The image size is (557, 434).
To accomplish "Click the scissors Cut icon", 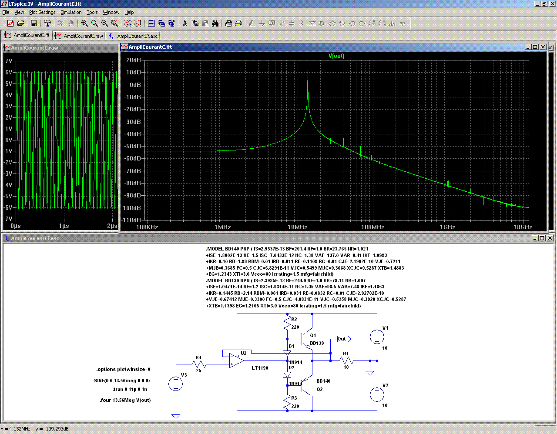I will (x=185, y=23).
